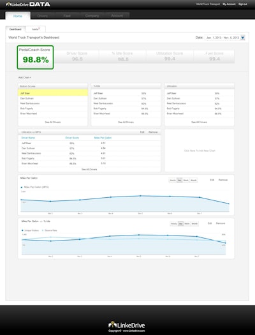Viewport: 255px width, 335px height.
Task: Set MPG vs % Idle chart to Hourly
Action: (174, 224)
